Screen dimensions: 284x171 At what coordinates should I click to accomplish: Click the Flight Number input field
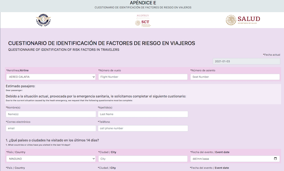point(143,77)
